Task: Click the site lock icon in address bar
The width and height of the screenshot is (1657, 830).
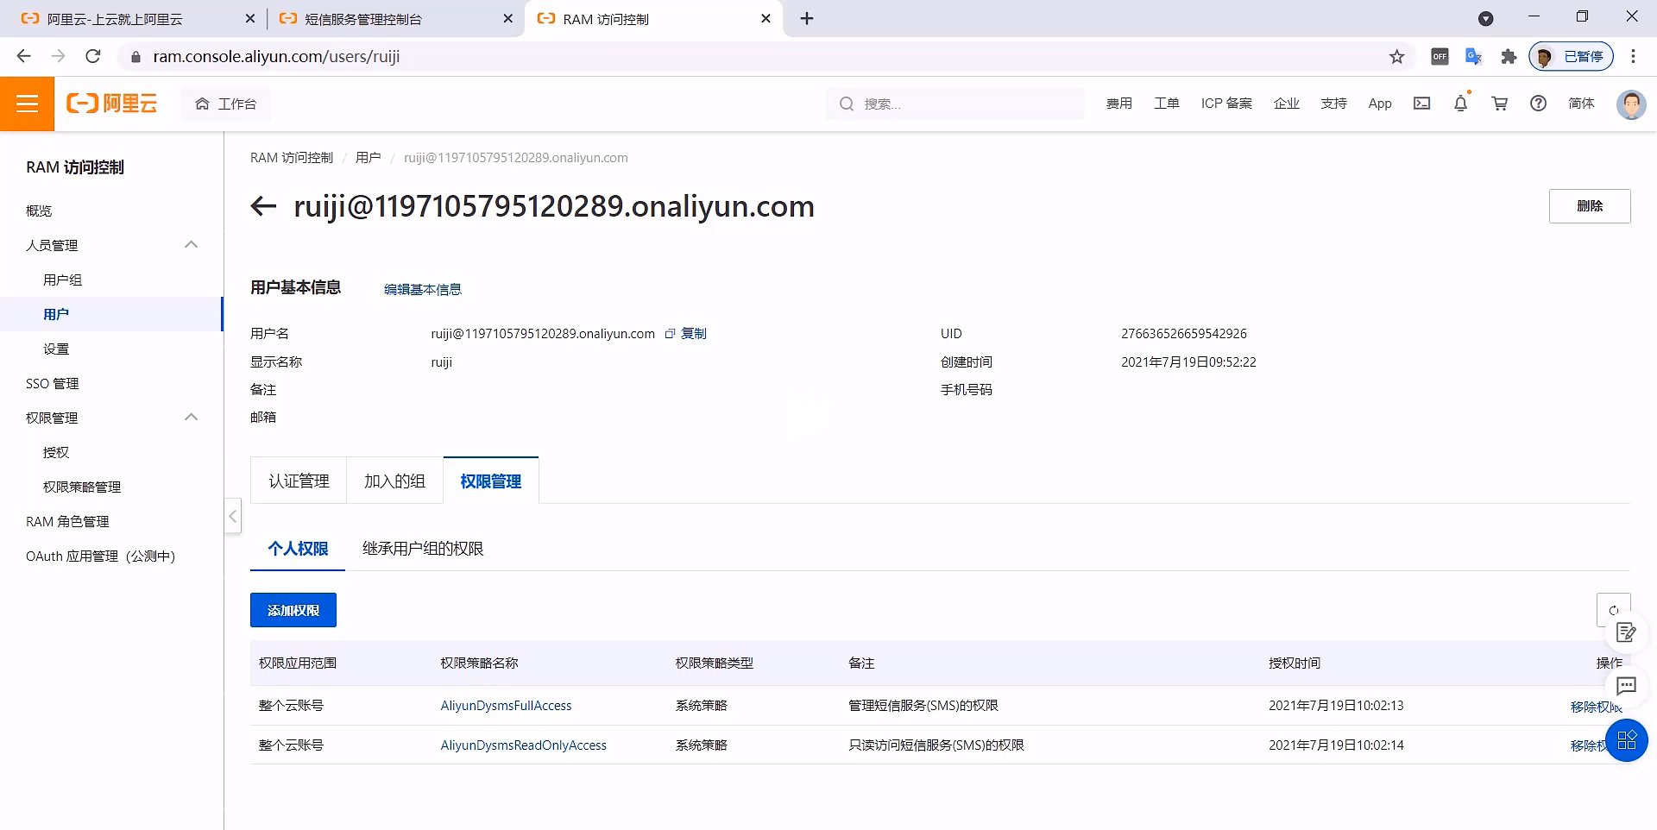Action: click(135, 57)
